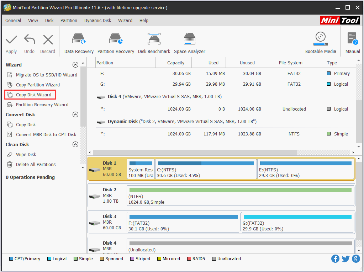Viewport: 364px width, 272px height.
Task: Select the F: partition row
Action: 226,74
